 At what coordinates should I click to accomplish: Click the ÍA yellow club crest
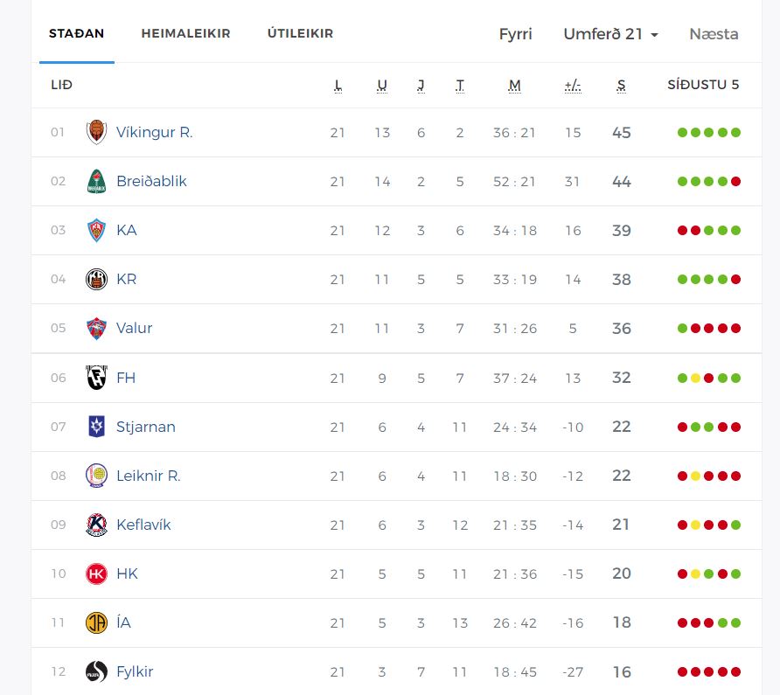point(96,622)
